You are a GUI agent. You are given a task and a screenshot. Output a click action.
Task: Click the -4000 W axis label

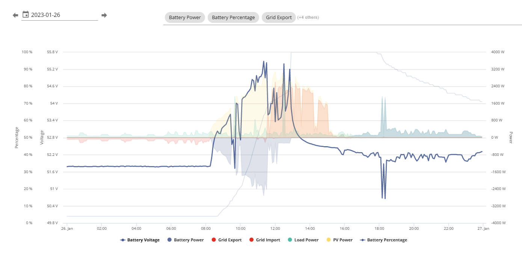click(x=498, y=223)
